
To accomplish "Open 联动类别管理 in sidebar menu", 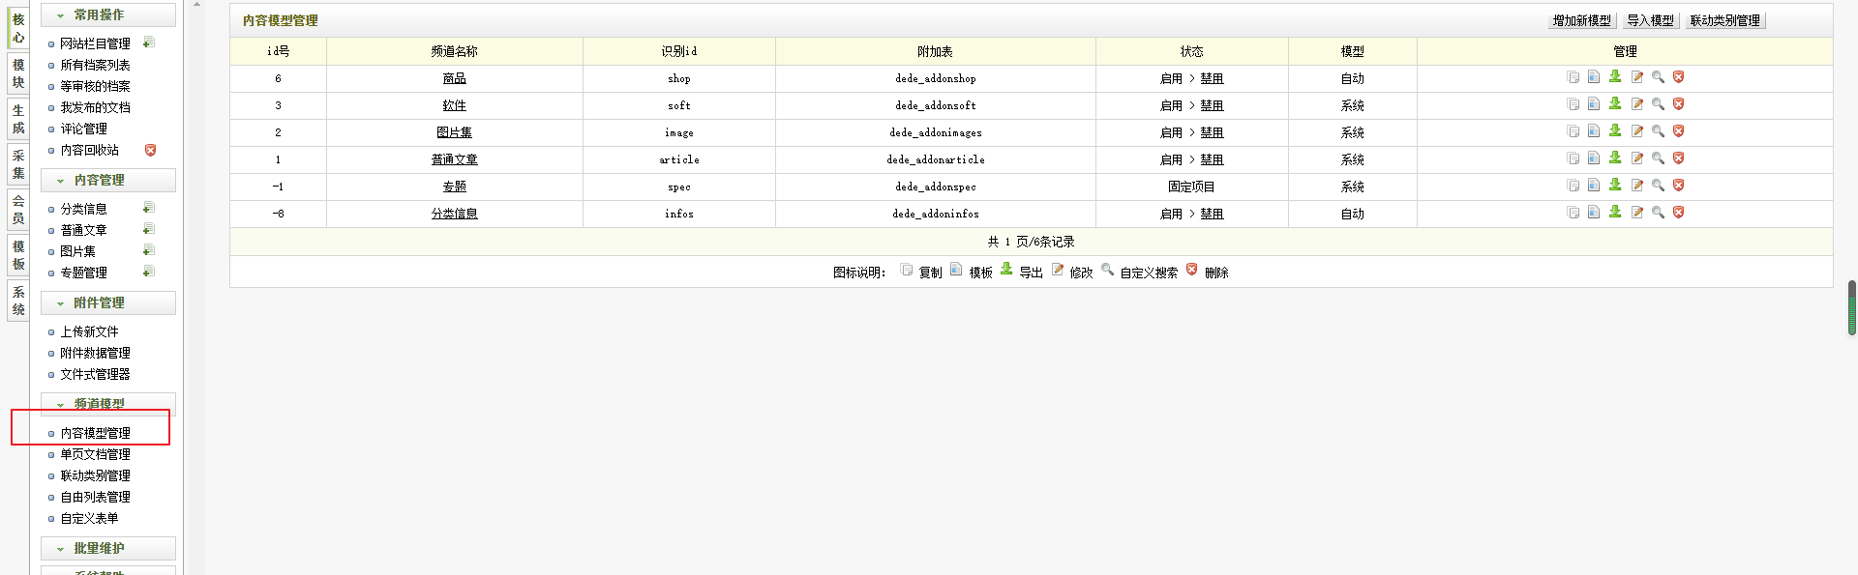I will coord(95,475).
